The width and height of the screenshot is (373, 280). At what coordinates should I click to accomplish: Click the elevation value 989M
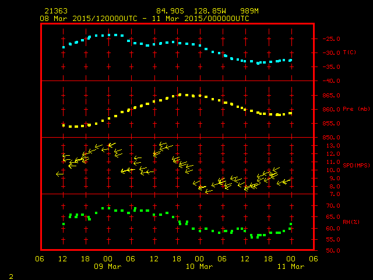tap(249, 11)
